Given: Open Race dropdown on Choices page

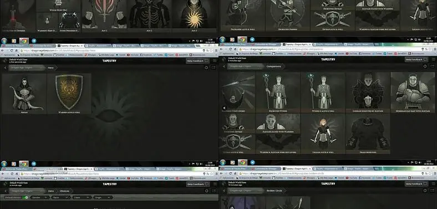Looking at the screenshot, I should pyautogui.click(x=60, y=197).
